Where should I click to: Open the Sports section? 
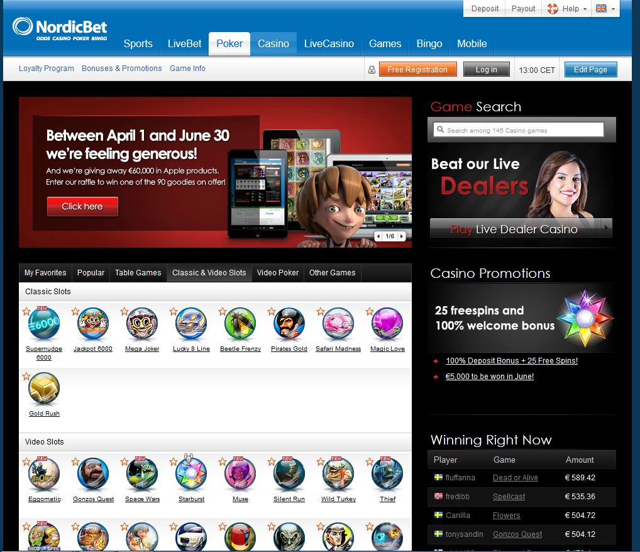click(x=138, y=43)
